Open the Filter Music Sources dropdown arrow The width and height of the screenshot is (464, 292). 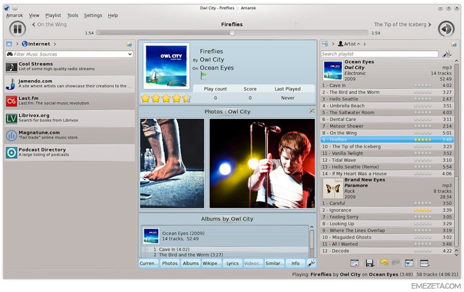pos(130,54)
